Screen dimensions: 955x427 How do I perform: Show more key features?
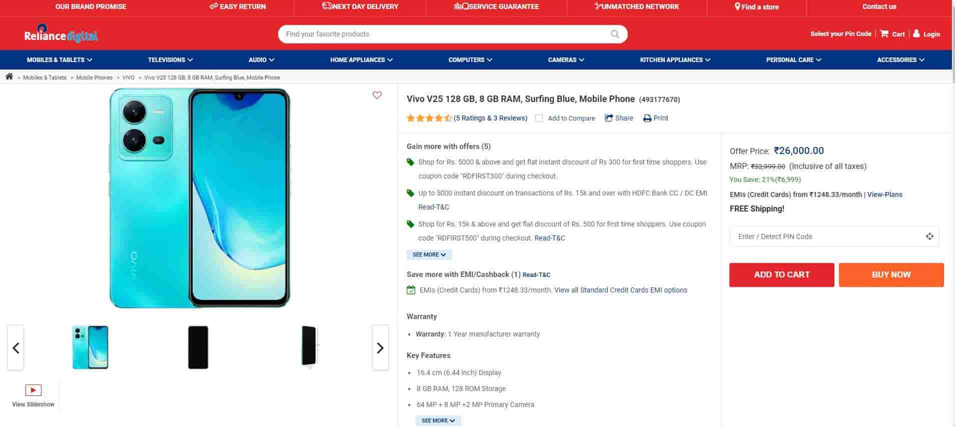click(x=438, y=420)
